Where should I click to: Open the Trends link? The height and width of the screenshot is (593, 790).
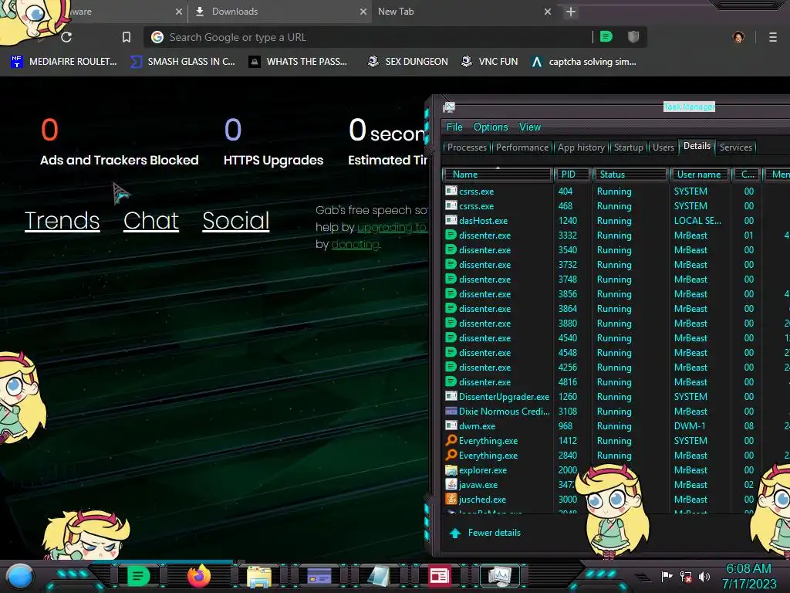62,220
